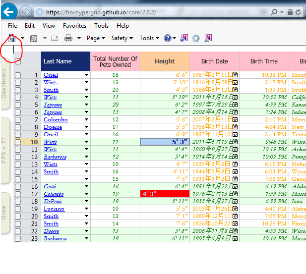Click the Soprano link in row 5
Image resolution: width=306 pixels, height=274 pixels.
click(x=53, y=105)
